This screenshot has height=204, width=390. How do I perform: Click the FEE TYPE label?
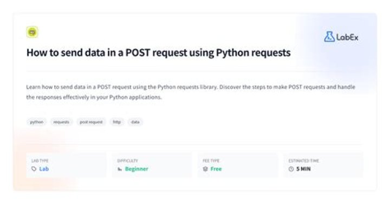(211, 161)
